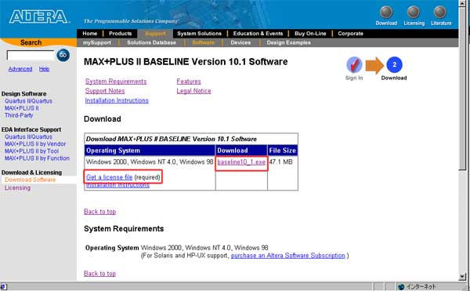Screen dimensions: 470x291
Task: Select the Solutions Database submenu item
Action: coord(151,42)
